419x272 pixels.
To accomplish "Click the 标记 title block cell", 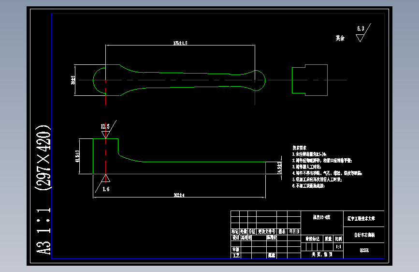I will (x=235, y=231).
